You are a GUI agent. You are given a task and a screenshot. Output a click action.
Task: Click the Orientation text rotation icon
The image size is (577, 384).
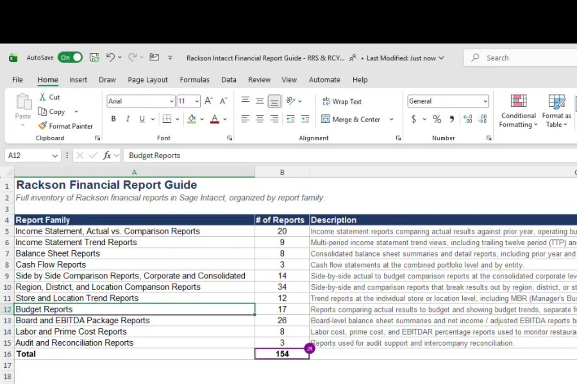pyautogui.click(x=290, y=101)
